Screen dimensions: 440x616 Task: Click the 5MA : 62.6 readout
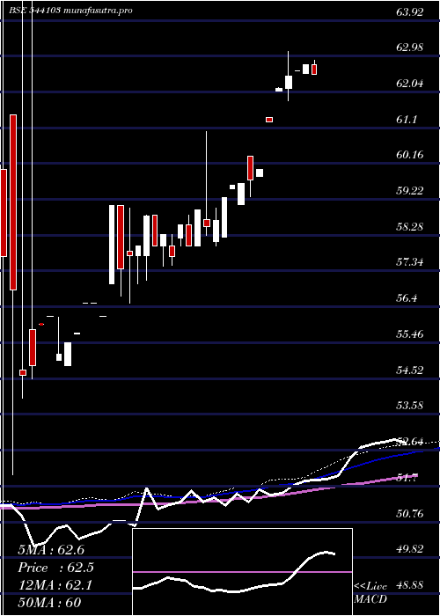[x=51, y=550]
